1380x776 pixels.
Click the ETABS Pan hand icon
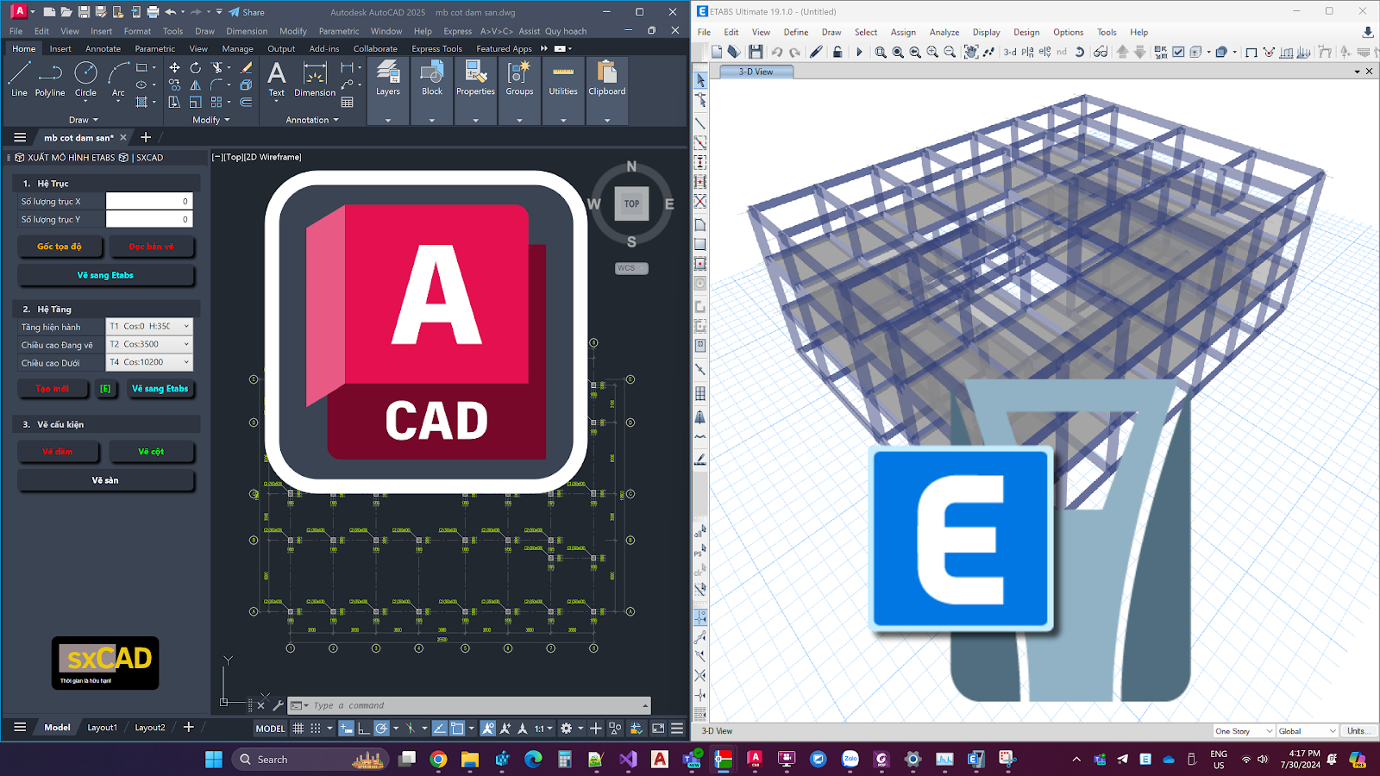(x=970, y=52)
